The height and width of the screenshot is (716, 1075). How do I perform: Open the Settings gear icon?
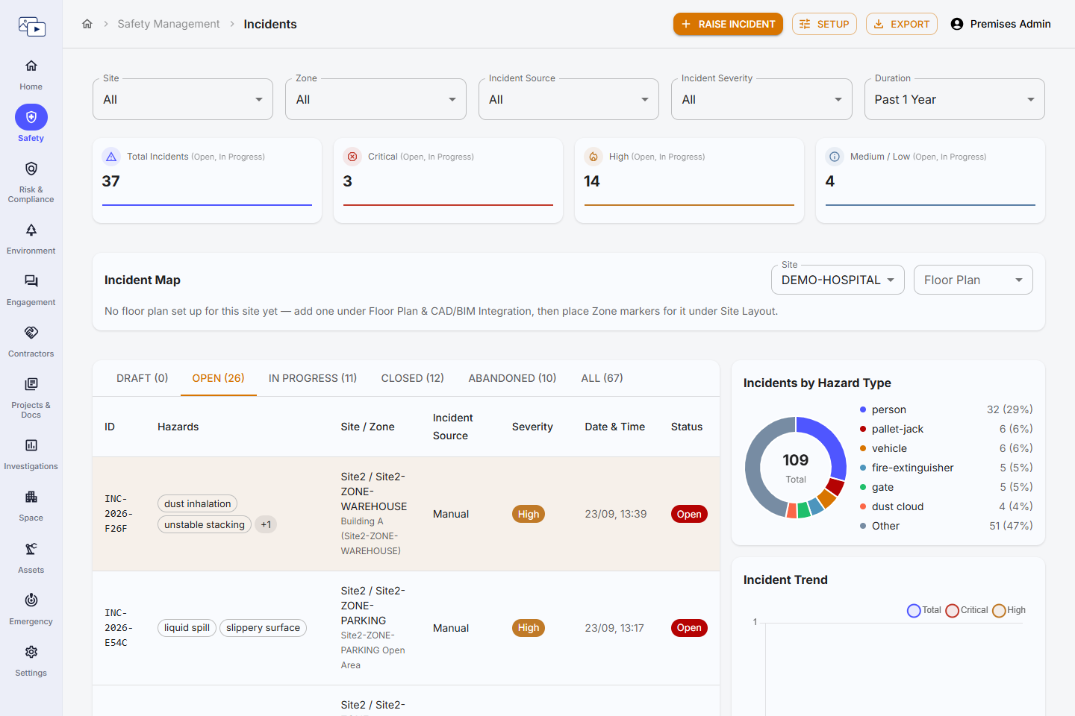31,652
